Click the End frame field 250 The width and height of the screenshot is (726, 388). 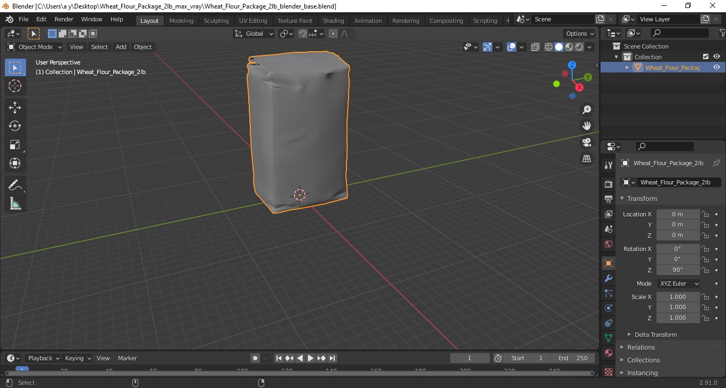573,358
